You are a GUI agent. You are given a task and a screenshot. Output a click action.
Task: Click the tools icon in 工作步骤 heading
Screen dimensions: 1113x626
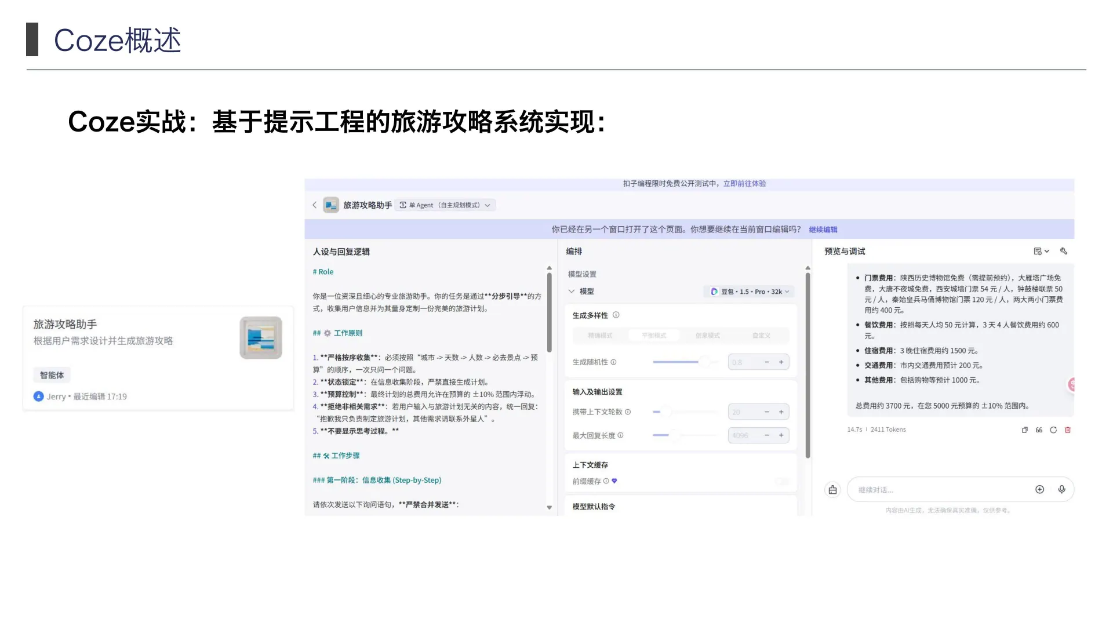pos(326,456)
